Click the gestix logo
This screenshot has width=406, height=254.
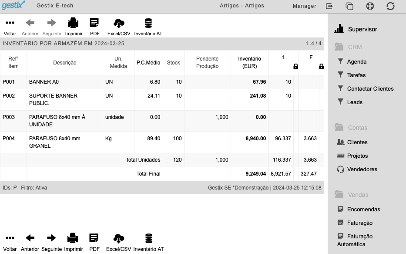[13, 5]
